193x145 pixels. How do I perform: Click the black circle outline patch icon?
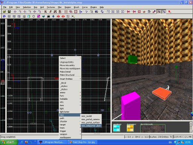tap(34, 16)
